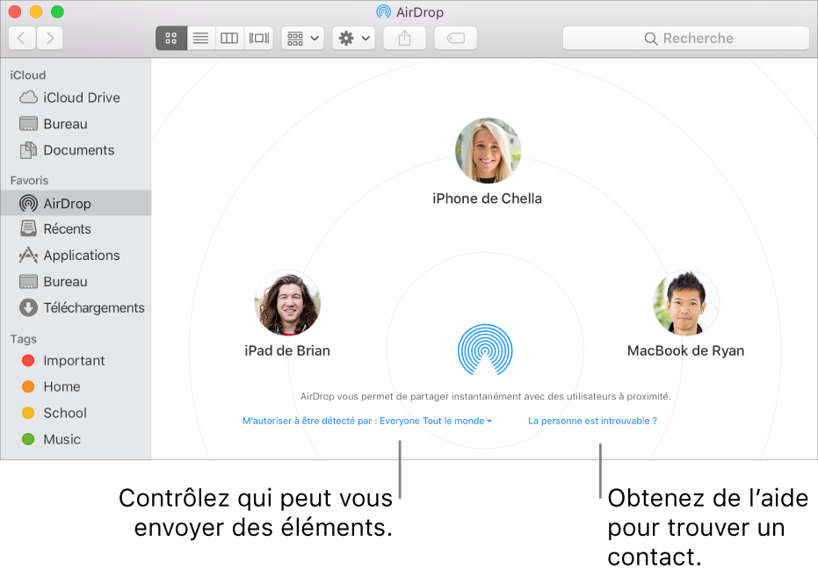Click the Favoris section header

click(29, 180)
